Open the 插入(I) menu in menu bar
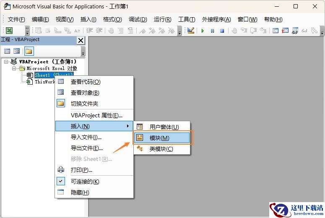The width and height of the screenshot is (325, 218). tap(88, 19)
